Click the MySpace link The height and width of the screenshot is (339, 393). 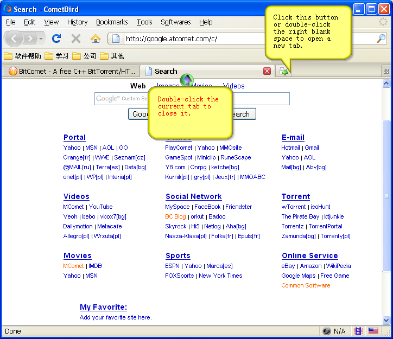pyautogui.click(x=177, y=207)
